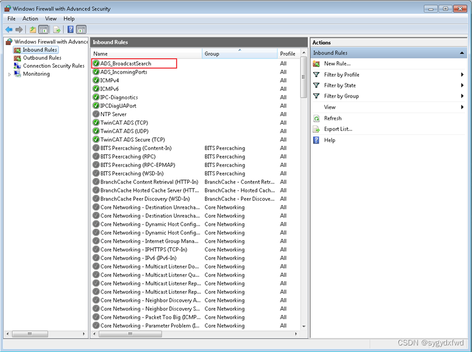
Task: Click the green icon beside IPC-Diagnostics
Action: (96, 97)
